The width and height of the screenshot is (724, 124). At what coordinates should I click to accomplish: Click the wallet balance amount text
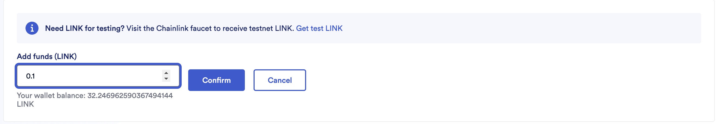[x=130, y=96]
